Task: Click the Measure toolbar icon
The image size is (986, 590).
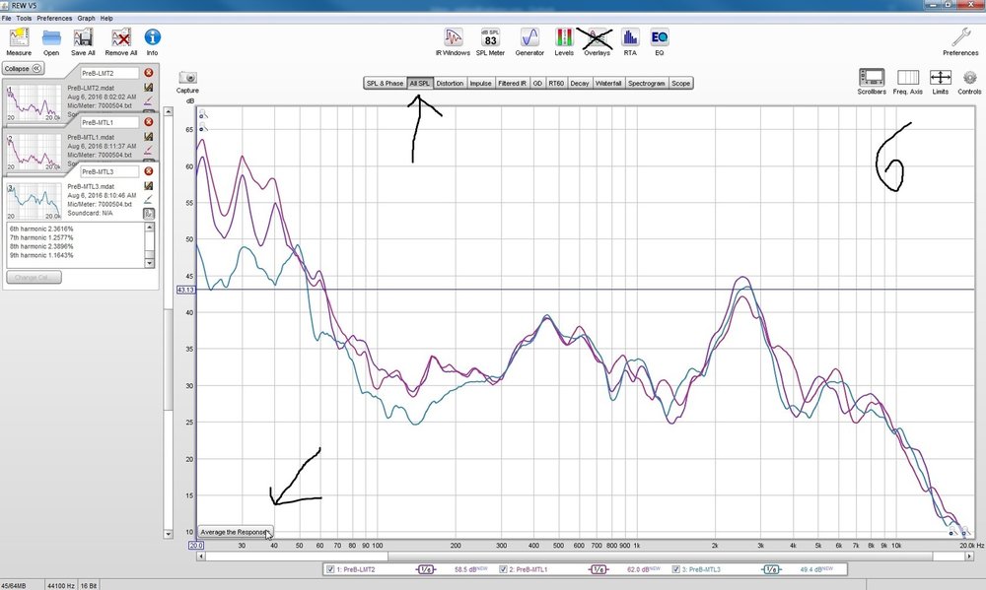Action: (19, 41)
